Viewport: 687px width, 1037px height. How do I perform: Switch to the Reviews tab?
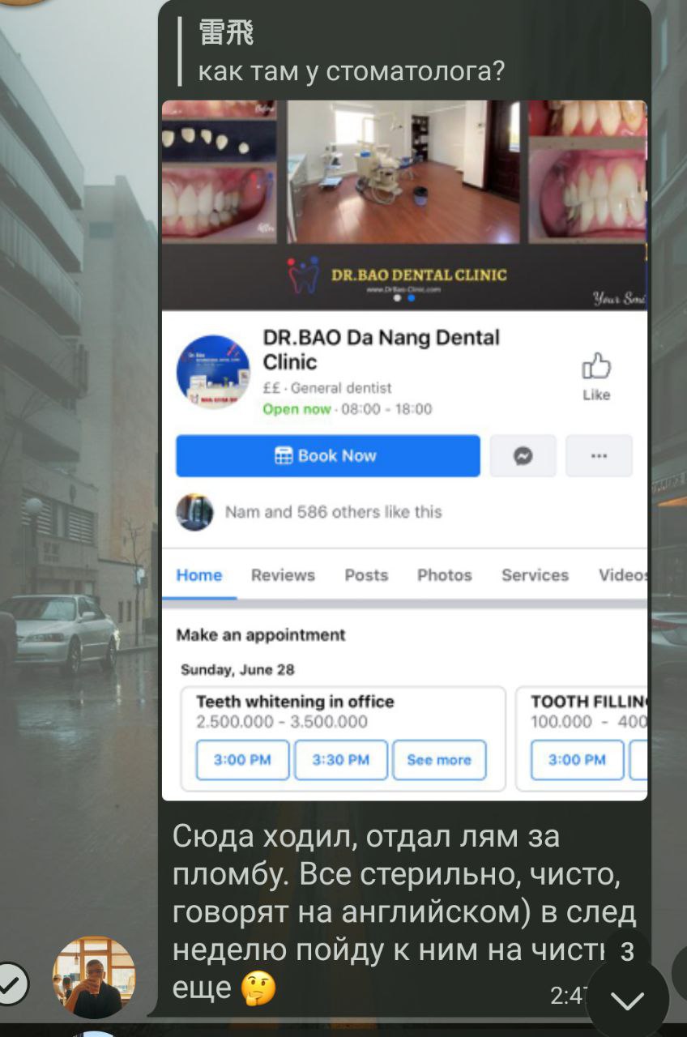pyautogui.click(x=283, y=575)
